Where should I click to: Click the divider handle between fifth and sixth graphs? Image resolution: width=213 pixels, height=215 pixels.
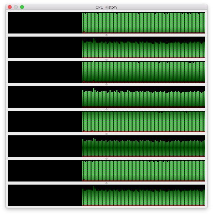coord(106,134)
